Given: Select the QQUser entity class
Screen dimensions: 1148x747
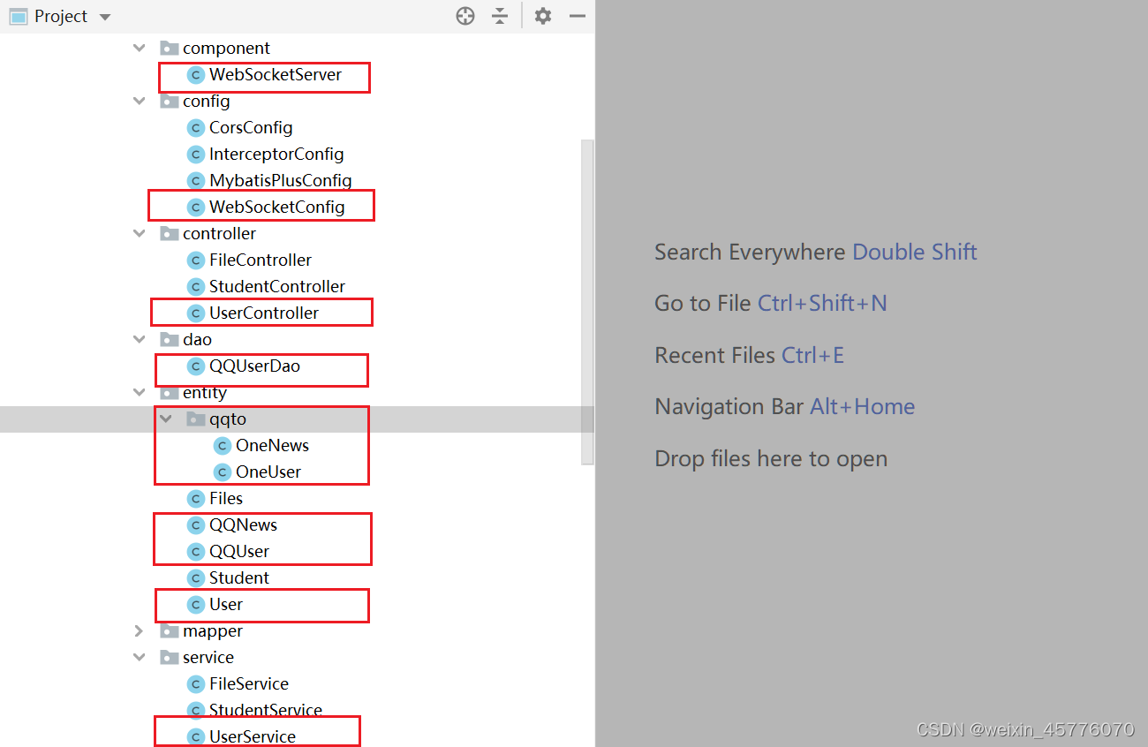Looking at the screenshot, I should click(239, 552).
